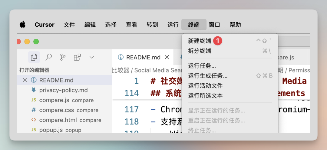Screen dimensions: 327x150
Task: Open the Search magnifier icon in sidebar
Action: (x=48, y=57)
